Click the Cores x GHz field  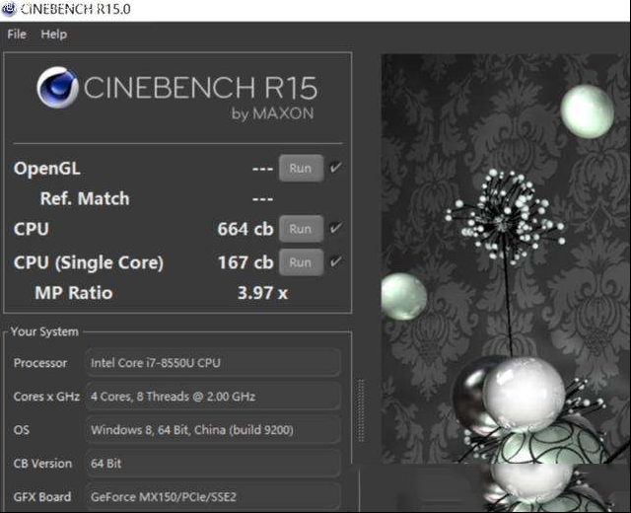coord(213,397)
